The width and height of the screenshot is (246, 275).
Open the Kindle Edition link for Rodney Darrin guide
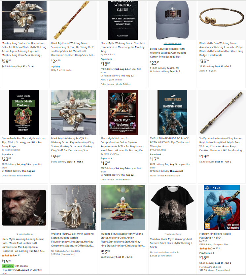[x=24, y=176]
